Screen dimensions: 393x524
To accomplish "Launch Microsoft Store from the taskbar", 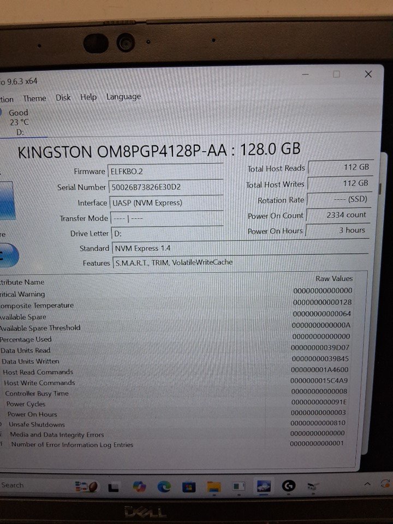I will tap(189, 486).
